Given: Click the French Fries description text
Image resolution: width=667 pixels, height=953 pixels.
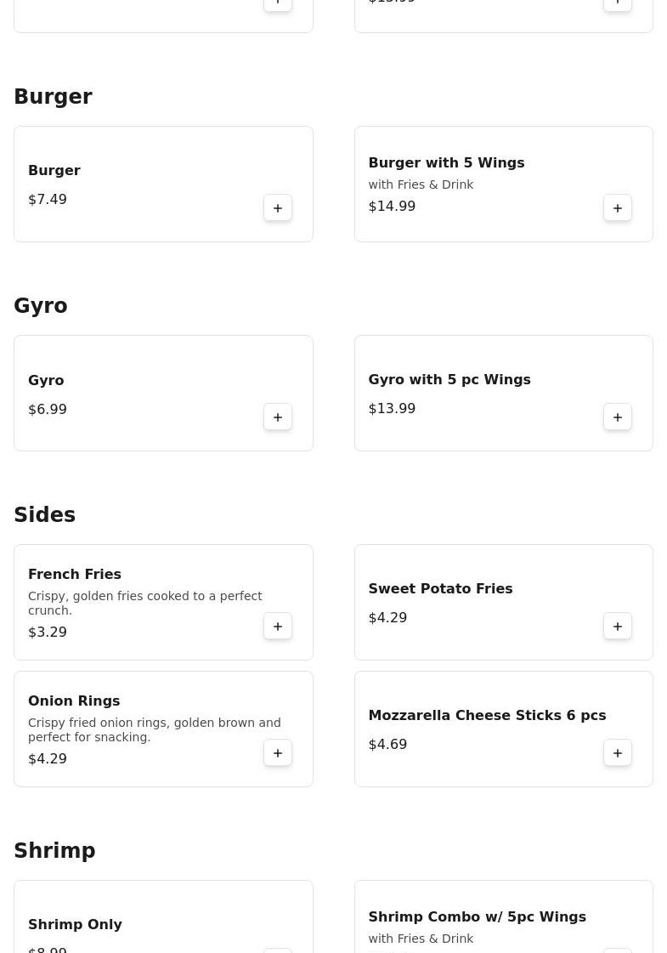Looking at the screenshot, I should click(x=144, y=603).
